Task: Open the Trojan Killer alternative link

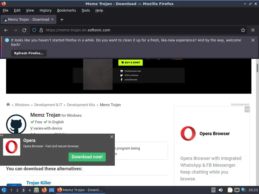Action: tap(39, 183)
